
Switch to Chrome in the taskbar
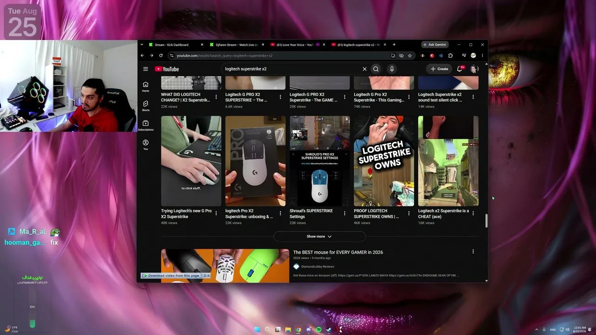pos(298,330)
